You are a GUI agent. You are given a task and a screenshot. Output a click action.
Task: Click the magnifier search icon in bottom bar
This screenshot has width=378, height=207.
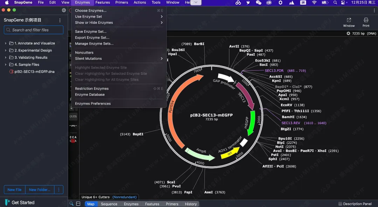click(x=71, y=204)
